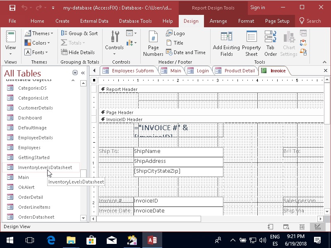
Task: Toggle the Group & Sort pane
Action: tap(79, 33)
